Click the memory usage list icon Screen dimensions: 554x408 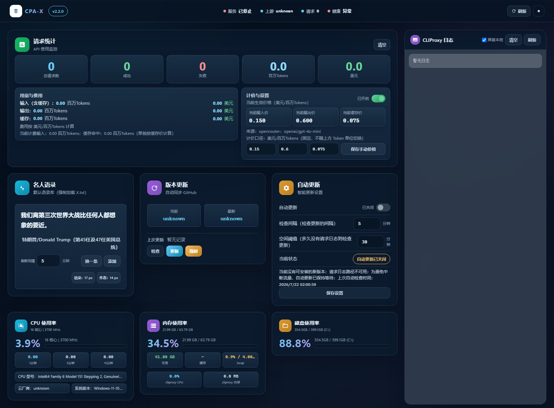[153, 326]
